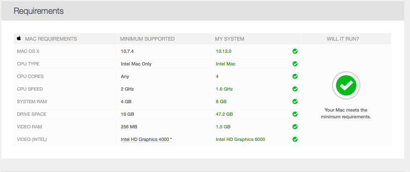The width and height of the screenshot is (410, 172).
Task: Click the checkmark beside 1.5 GB video RAM
Action: (295, 127)
